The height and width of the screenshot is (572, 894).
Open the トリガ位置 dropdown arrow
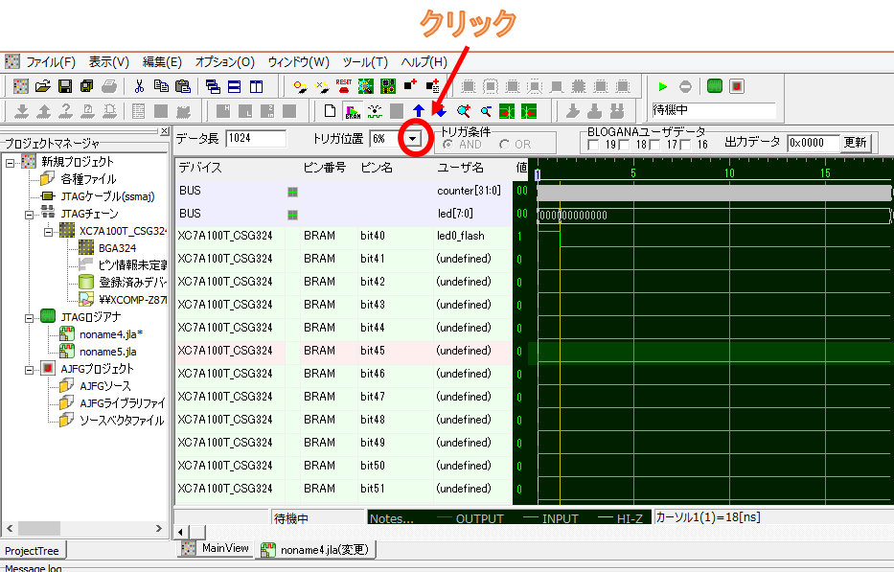[x=412, y=139]
